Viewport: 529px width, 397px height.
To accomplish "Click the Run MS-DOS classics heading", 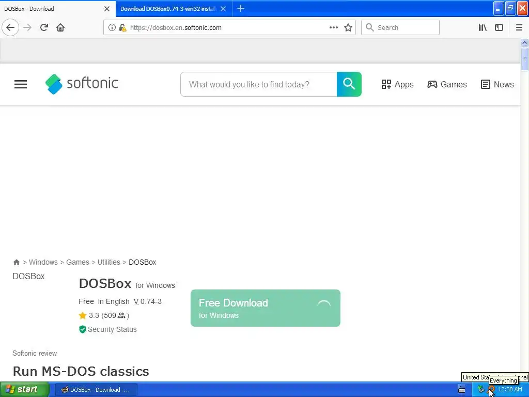I will [81, 371].
